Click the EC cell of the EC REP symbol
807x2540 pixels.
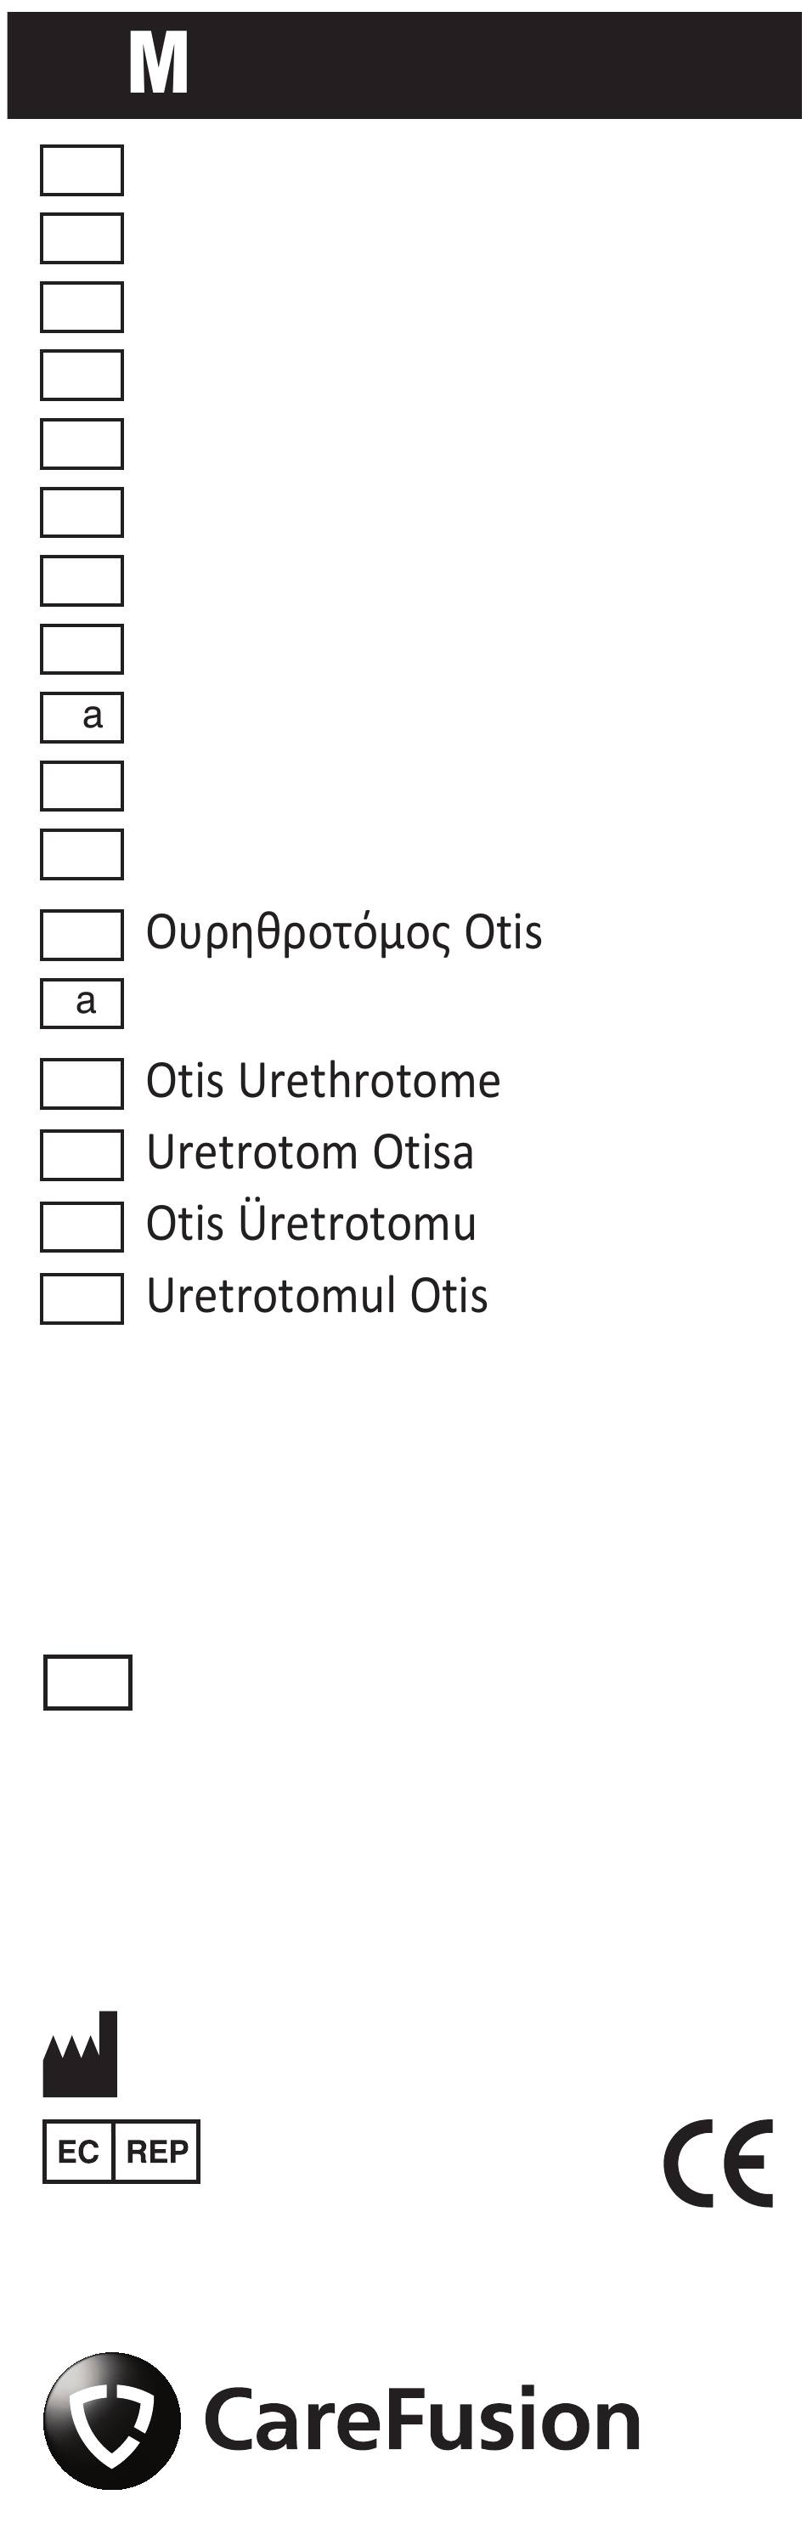(79, 2152)
